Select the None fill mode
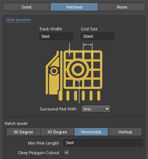Viewport: 148px width, 159px height. pyautogui.click(x=122, y=7)
